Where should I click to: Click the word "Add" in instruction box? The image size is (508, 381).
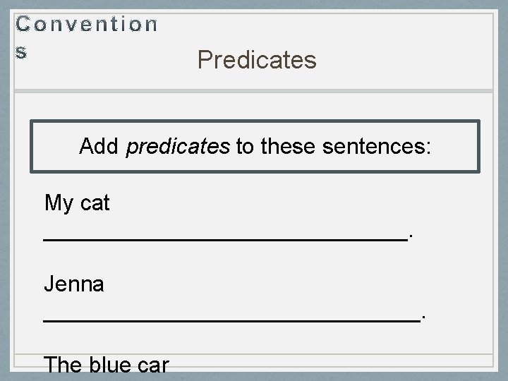point(100,147)
